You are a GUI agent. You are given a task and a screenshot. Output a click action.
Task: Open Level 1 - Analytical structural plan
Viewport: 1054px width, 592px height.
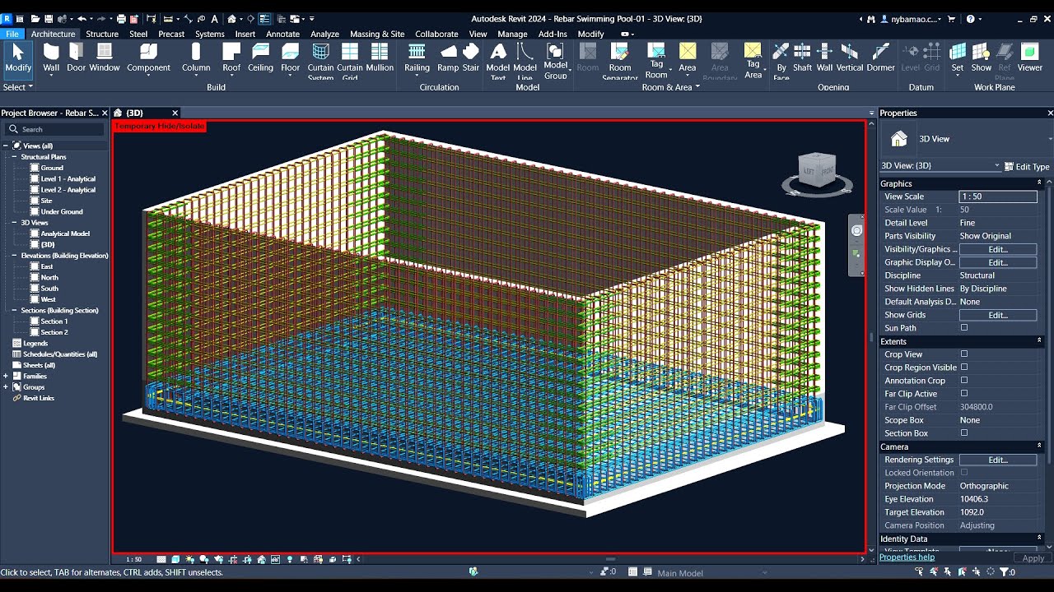[x=68, y=178]
